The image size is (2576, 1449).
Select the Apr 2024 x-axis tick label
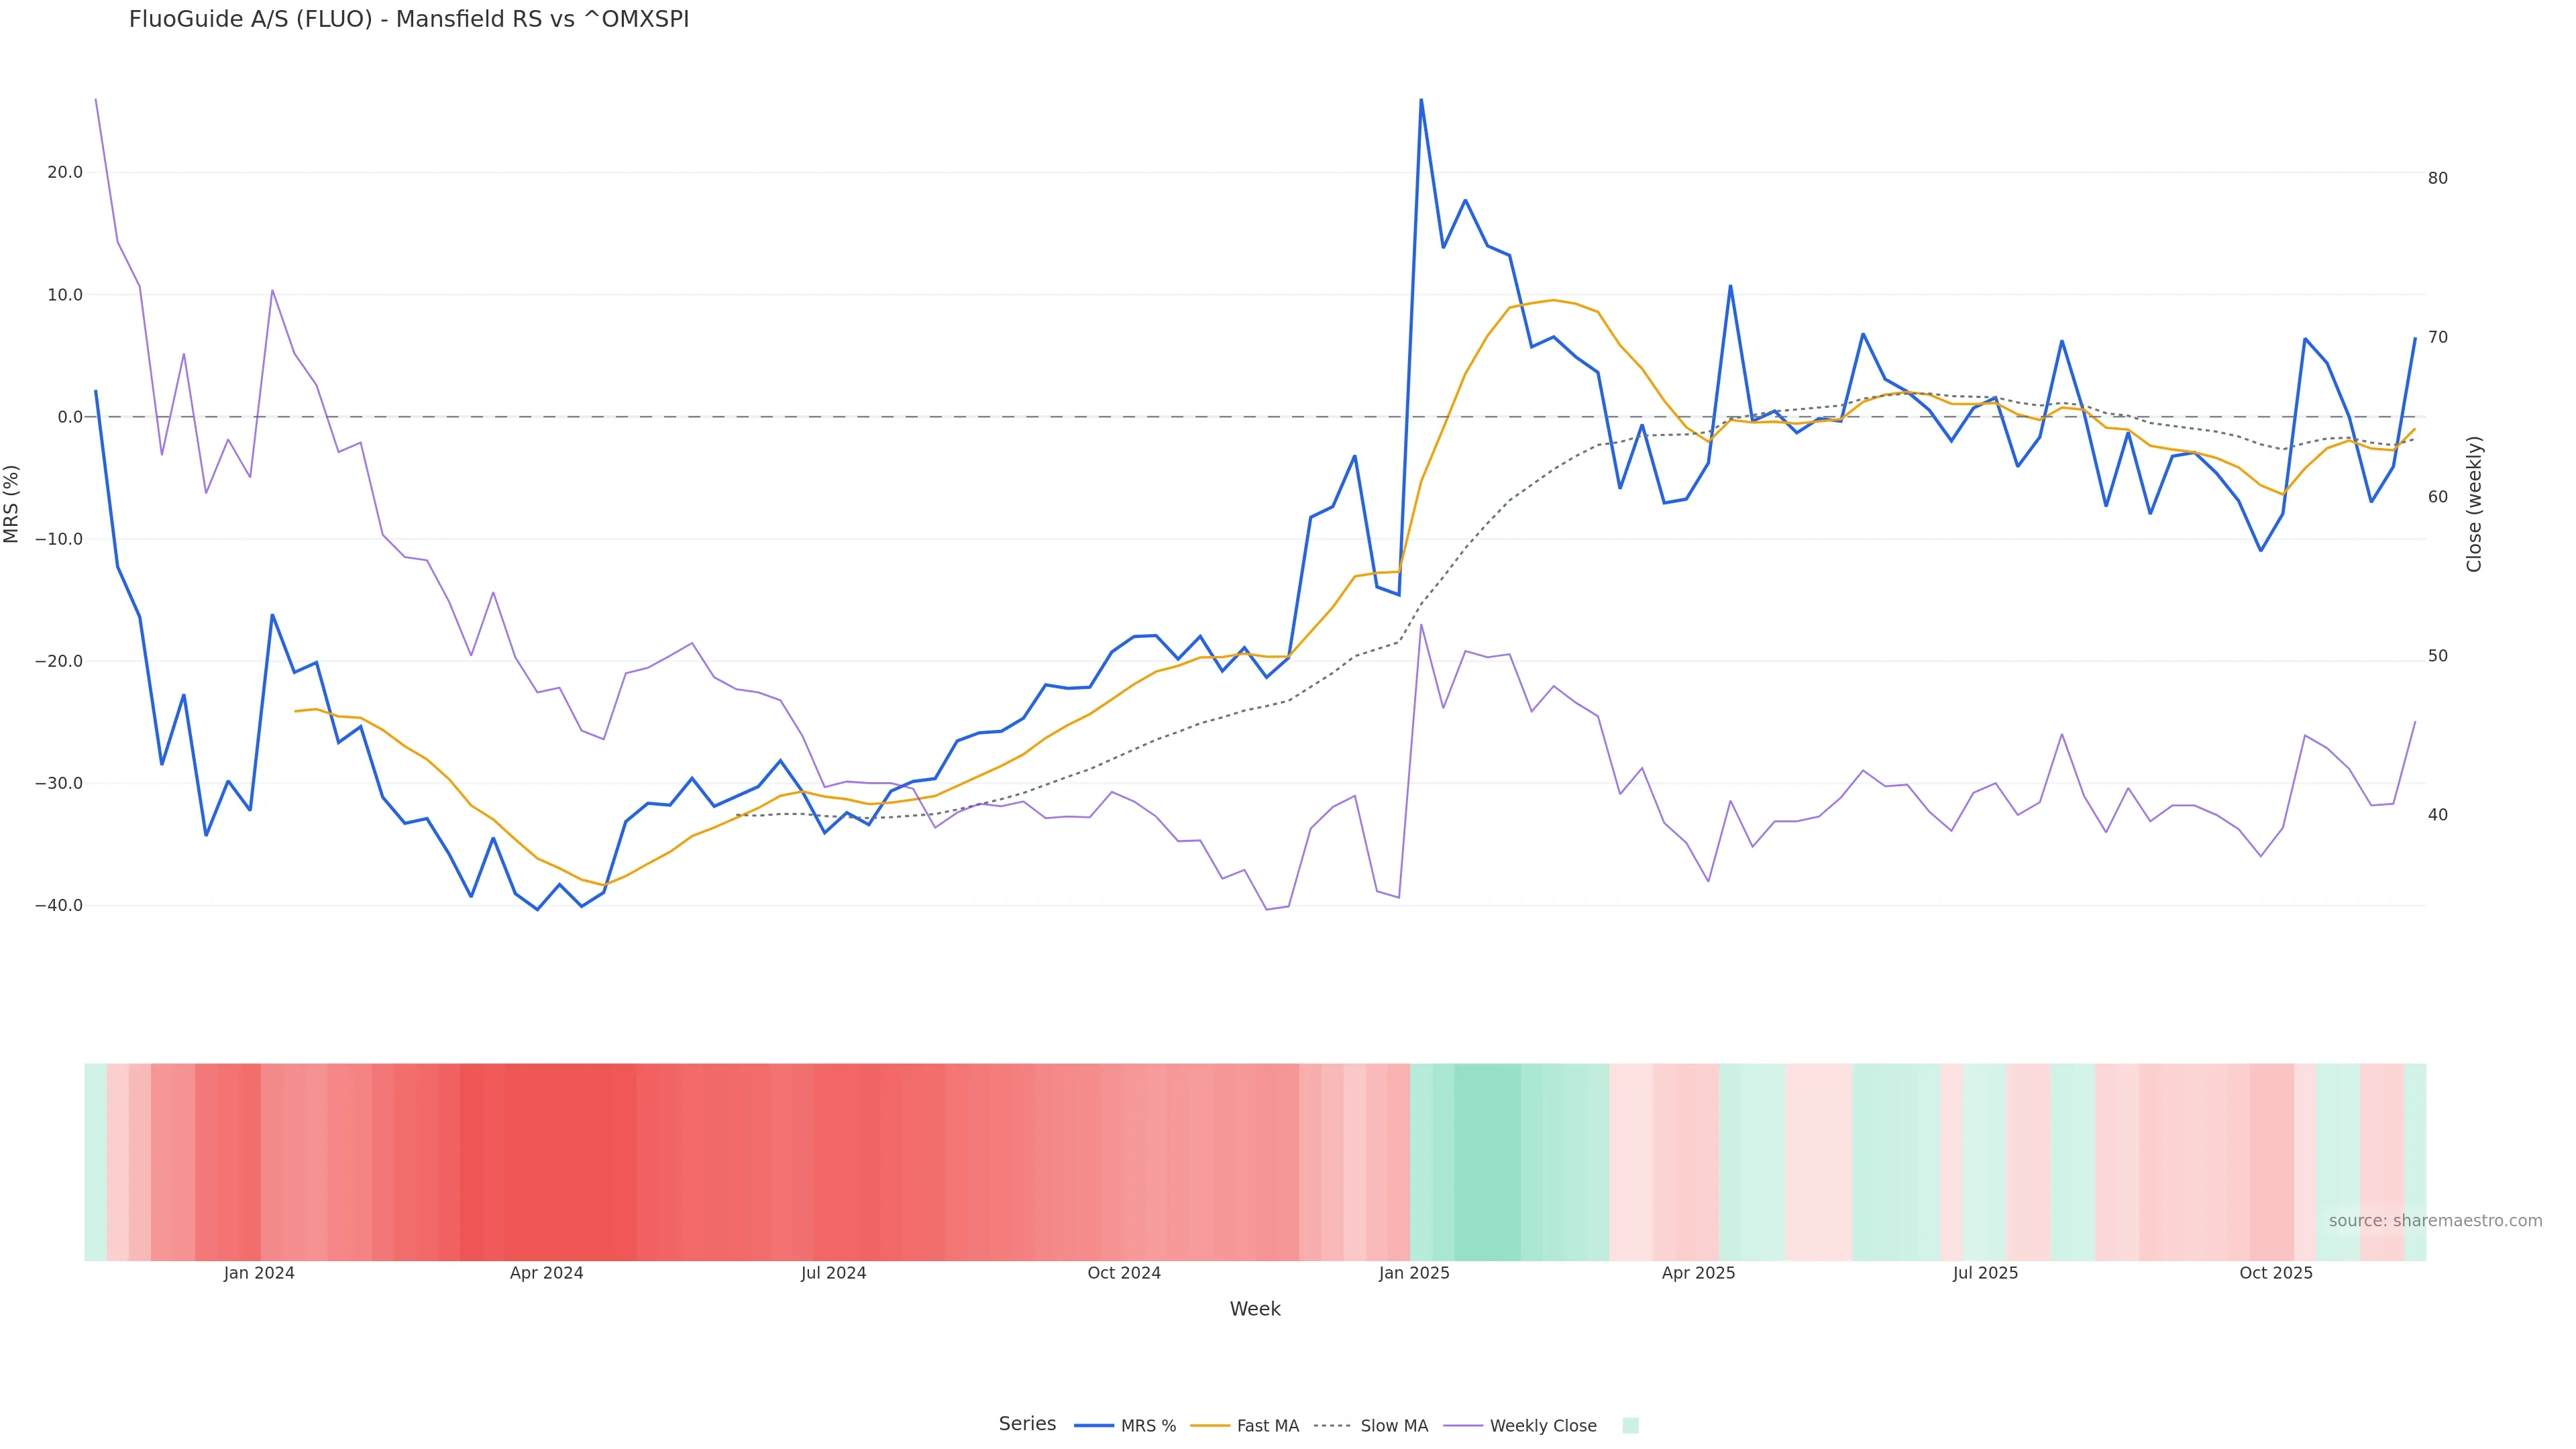tap(546, 1273)
